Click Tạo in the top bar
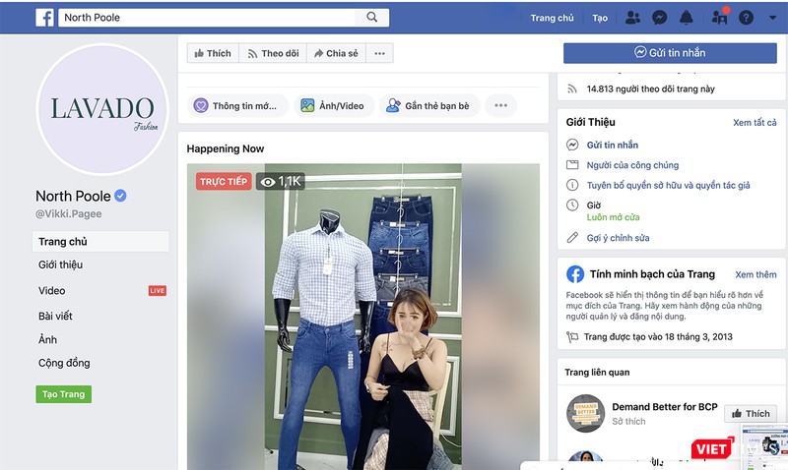Image resolution: width=788 pixels, height=470 pixels. (x=600, y=18)
